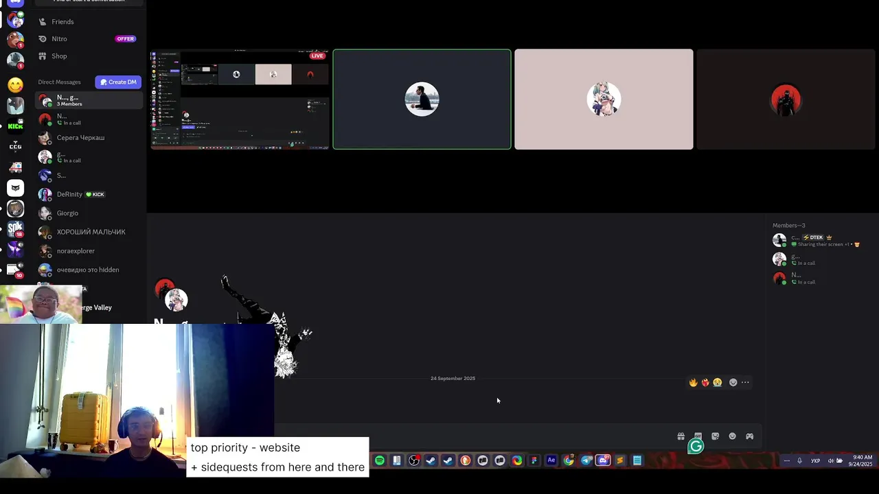Open the gift icon in chat bar

681,436
